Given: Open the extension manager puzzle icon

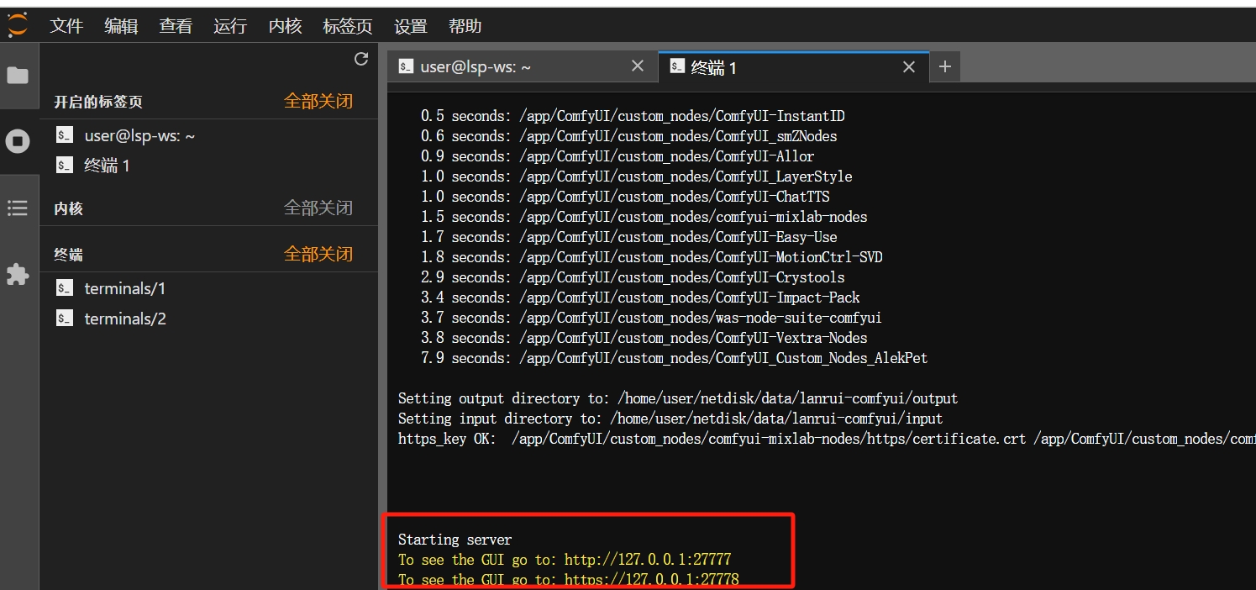Looking at the screenshot, I should click(18, 274).
